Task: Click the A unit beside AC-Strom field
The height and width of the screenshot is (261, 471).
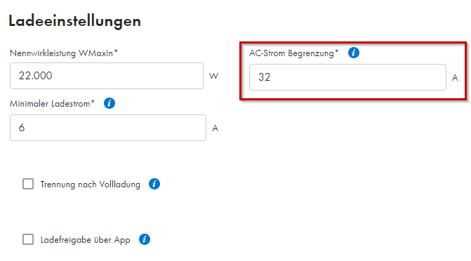Action: click(x=455, y=78)
